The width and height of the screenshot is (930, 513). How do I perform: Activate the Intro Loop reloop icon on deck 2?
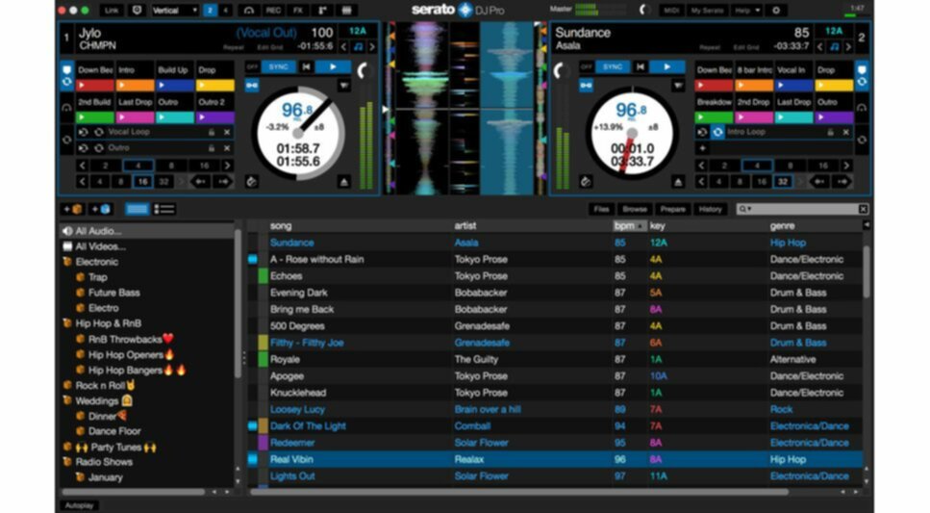pyautogui.click(x=717, y=132)
